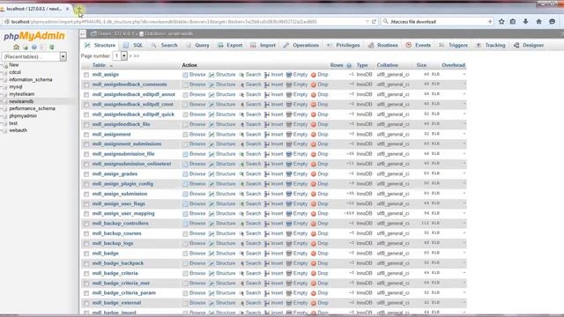Check the mdl_backup_controllers checkbox

point(86,224)
